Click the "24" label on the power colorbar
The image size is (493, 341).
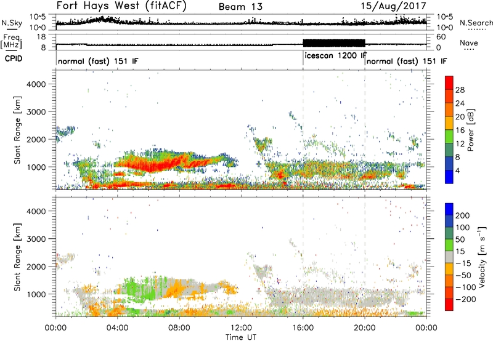coord(460,103)
